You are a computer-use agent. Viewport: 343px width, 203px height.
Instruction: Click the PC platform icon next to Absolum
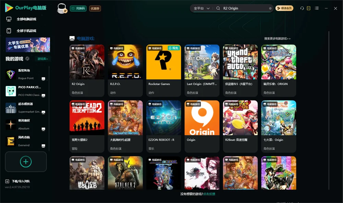coord(43,129)
